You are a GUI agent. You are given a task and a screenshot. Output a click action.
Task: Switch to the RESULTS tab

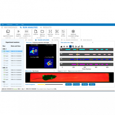pyautogui.click(x=46, y=28)
